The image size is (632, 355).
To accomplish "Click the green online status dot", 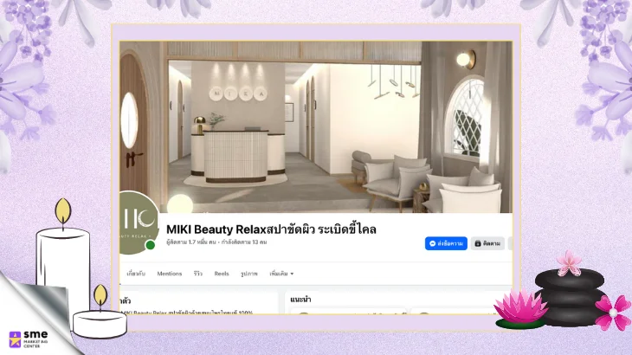I will (x=151, y=246).
